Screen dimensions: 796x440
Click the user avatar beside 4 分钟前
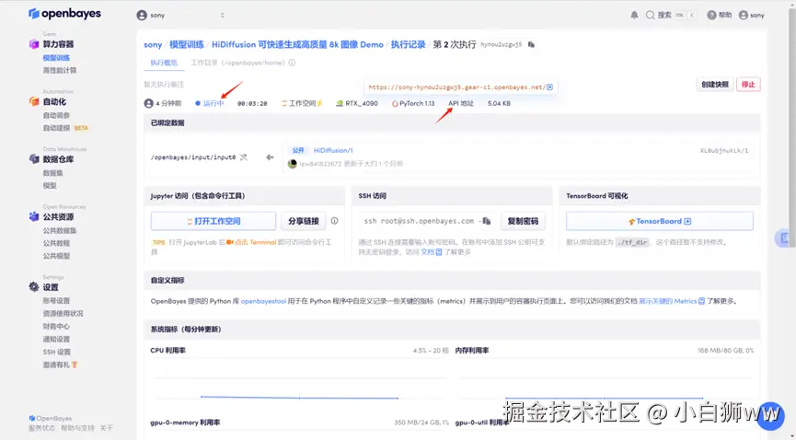pyautogui.click(x=149, y=104)
